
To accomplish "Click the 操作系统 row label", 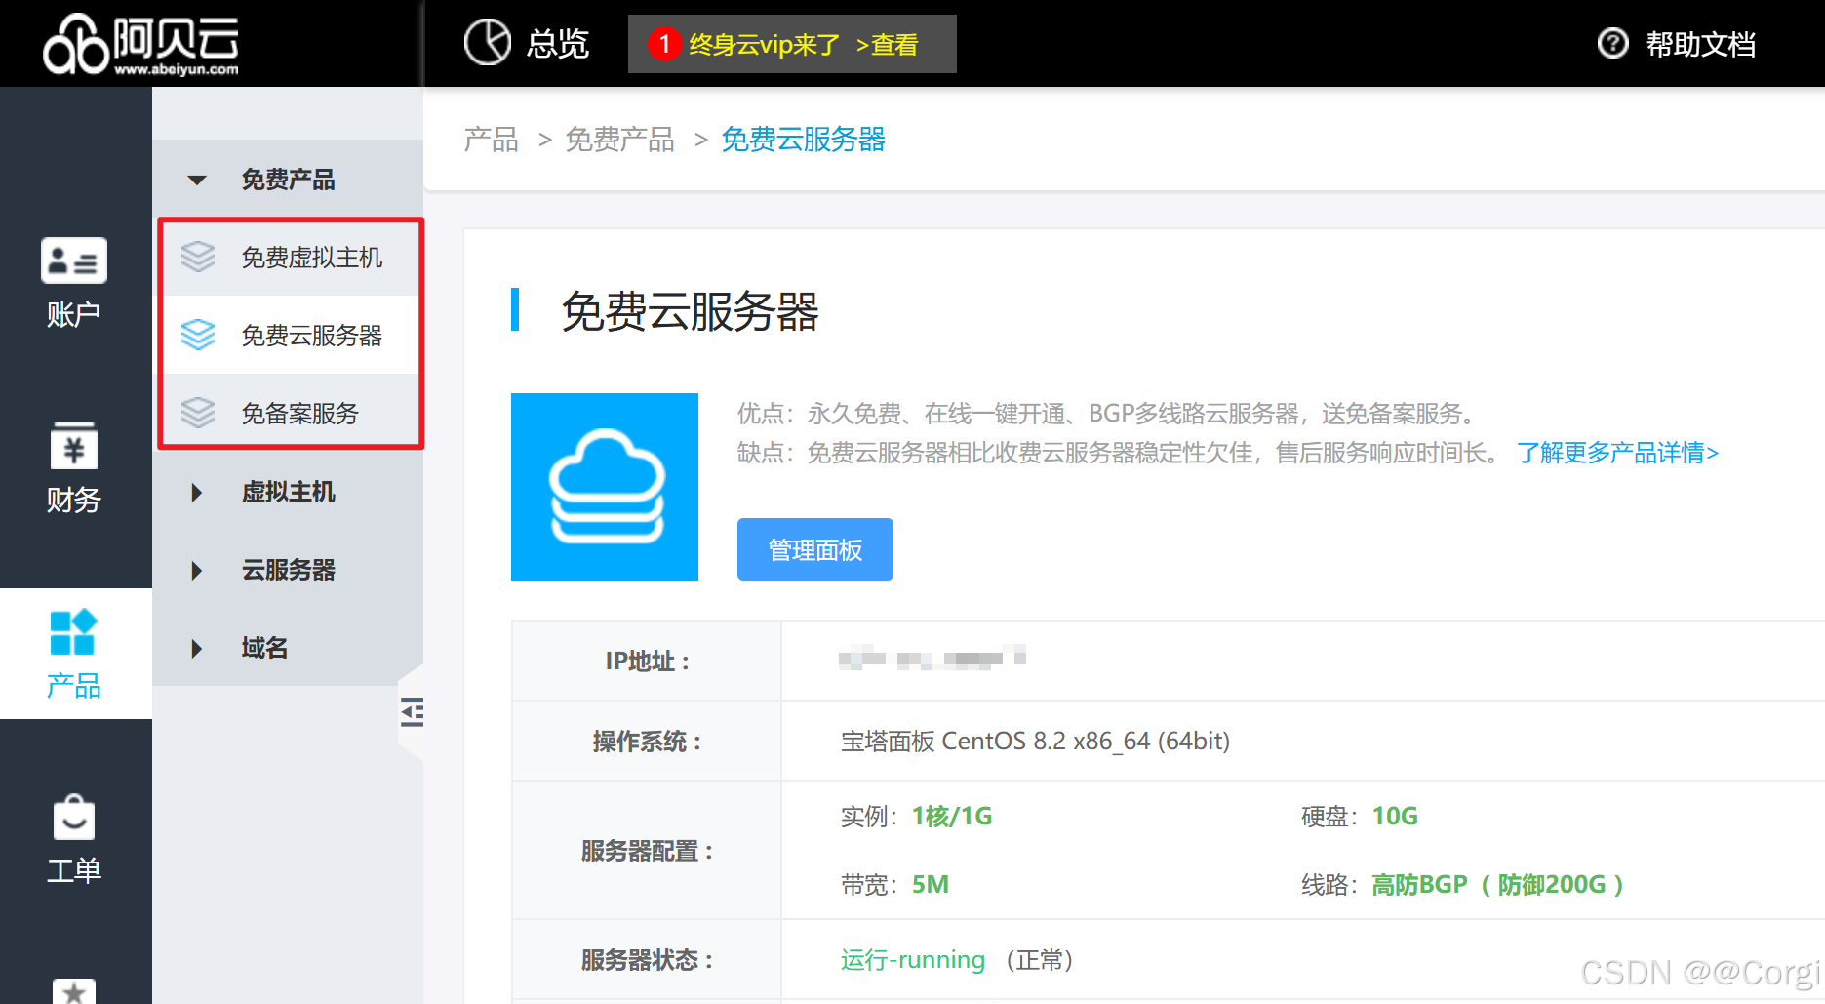I will pyautogui.click(x=648, y=742).
